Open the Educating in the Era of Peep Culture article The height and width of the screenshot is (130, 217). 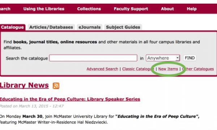pyautogui.click(x=70, y=99)
